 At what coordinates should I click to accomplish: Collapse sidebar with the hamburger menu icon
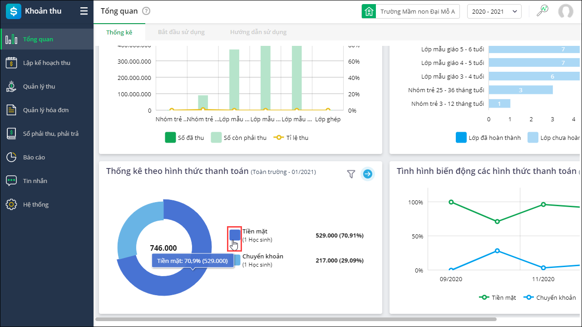tap(84, 11)
